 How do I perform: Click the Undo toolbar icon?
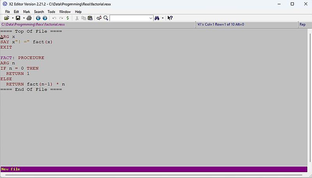(54, 18)
